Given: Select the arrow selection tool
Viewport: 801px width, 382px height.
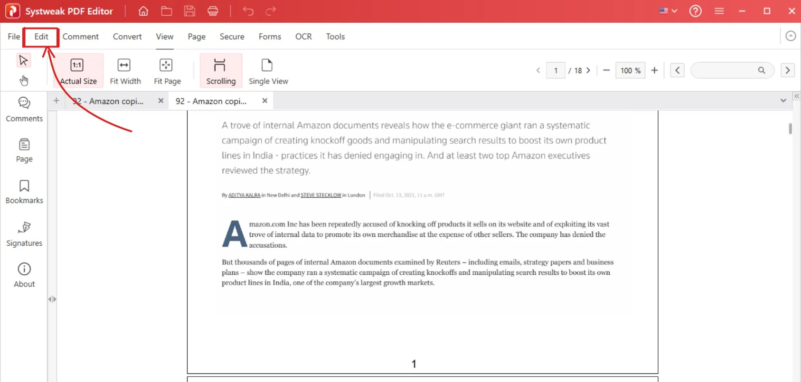Looking at the screenshot, I should [x=23, y=60].
